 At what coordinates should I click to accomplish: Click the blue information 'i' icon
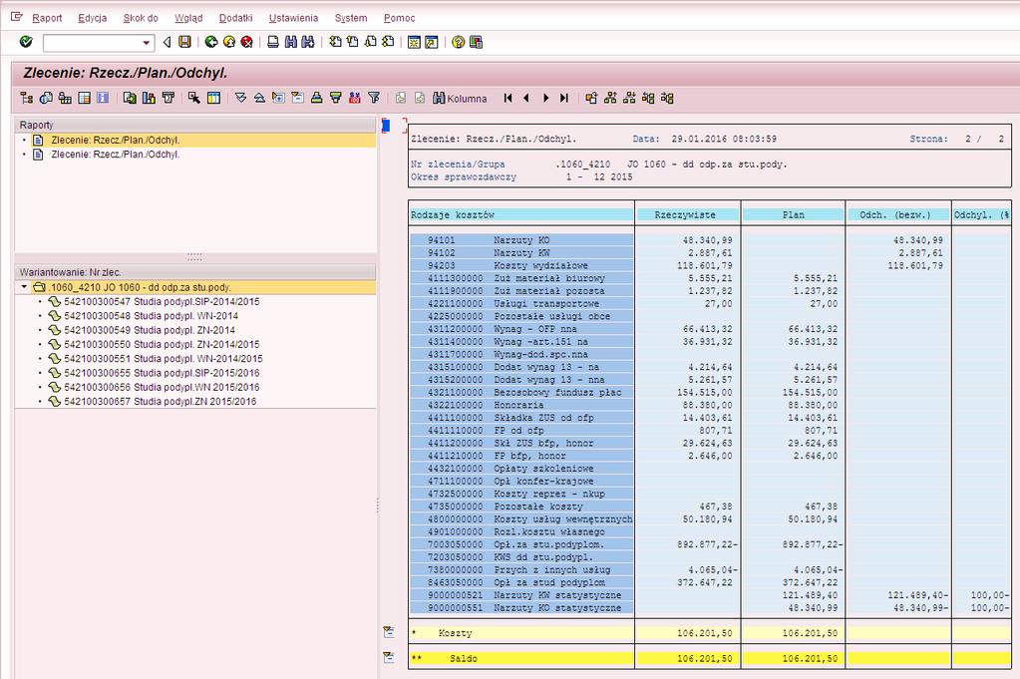(x=103, y=98)
